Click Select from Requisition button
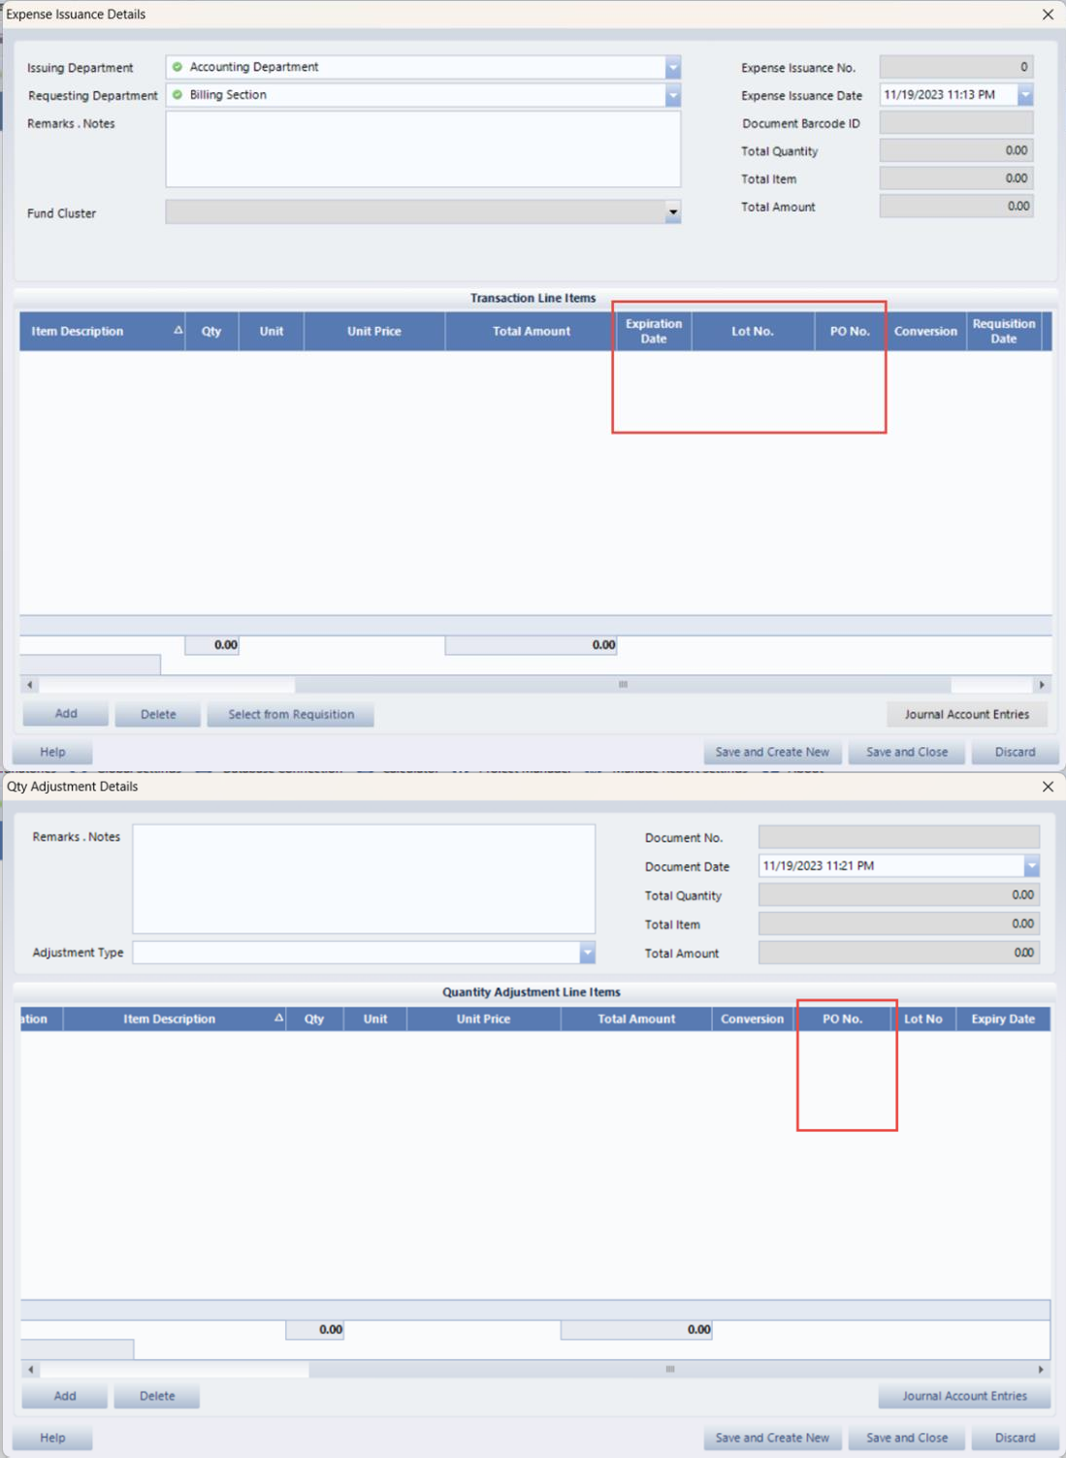 click(290, 714)
